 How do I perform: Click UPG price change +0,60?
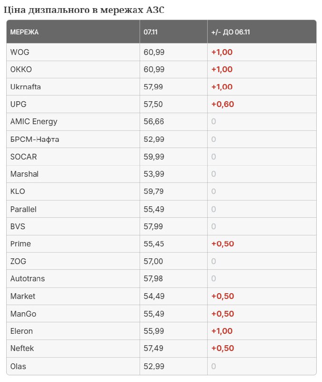click(222, 104)
